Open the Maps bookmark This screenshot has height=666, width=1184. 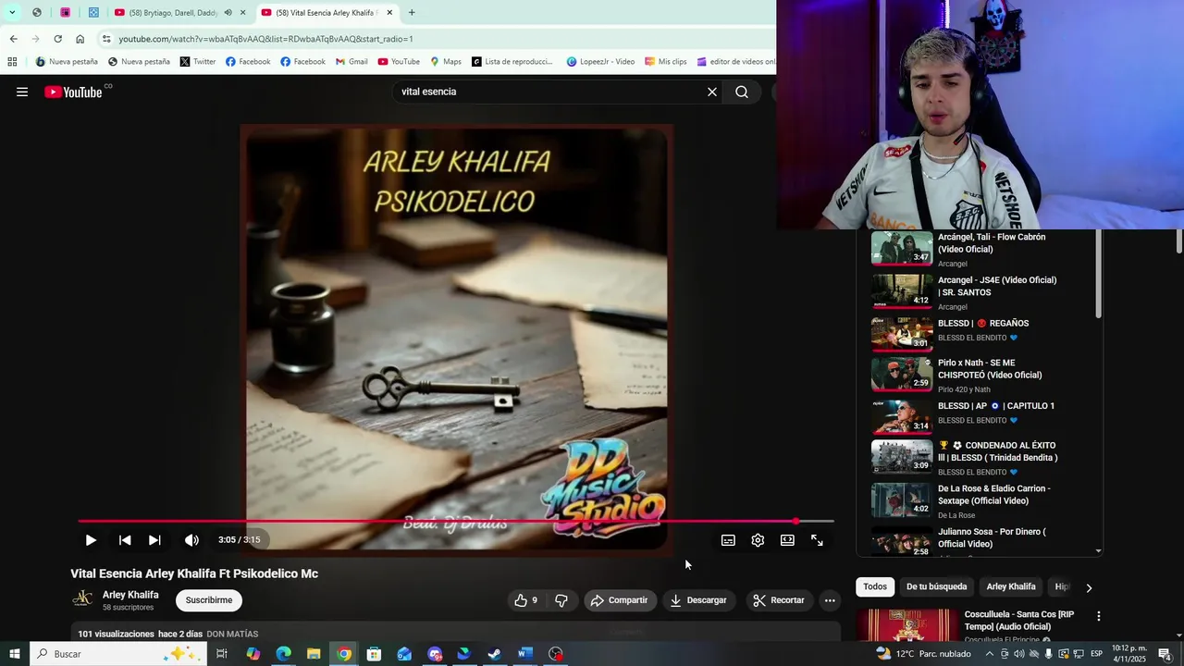(445, 62)
